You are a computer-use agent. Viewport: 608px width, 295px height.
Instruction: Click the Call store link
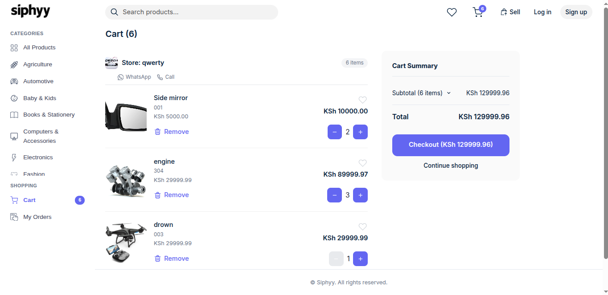click(x=166, y=77)
